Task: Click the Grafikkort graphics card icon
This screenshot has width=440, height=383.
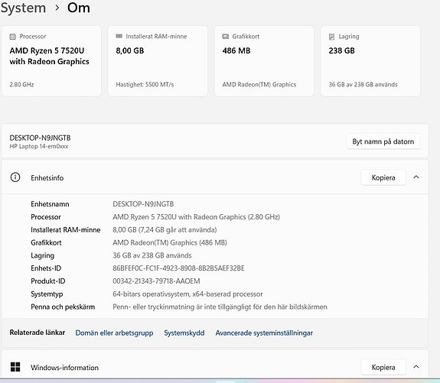Action: [226, 37]
